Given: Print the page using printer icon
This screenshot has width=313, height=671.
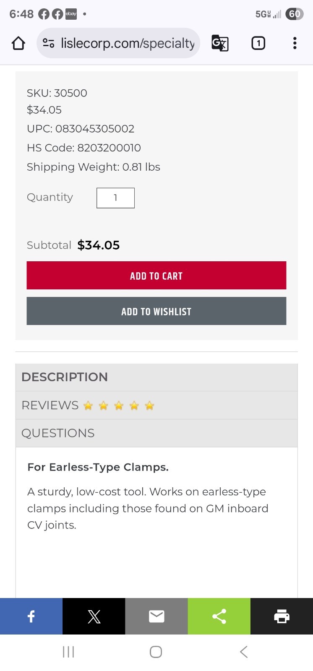Looking at the screenshot, I should pos(282,616).
